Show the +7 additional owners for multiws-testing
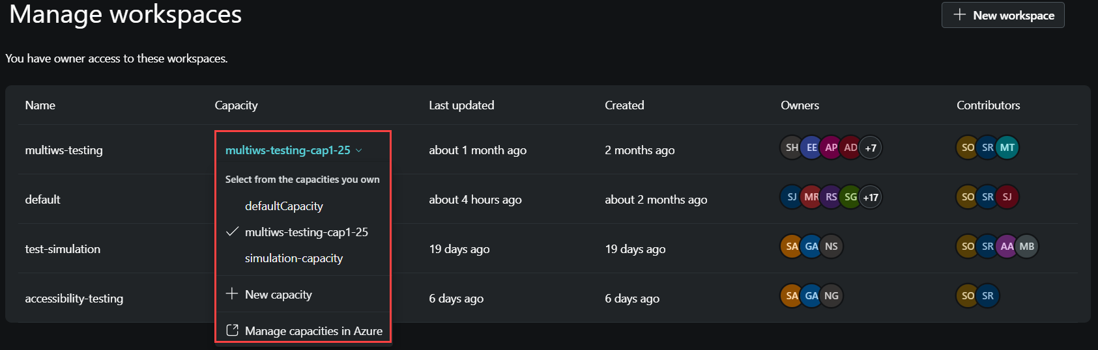The image size is (1098, 350). (x=871, y=148)
